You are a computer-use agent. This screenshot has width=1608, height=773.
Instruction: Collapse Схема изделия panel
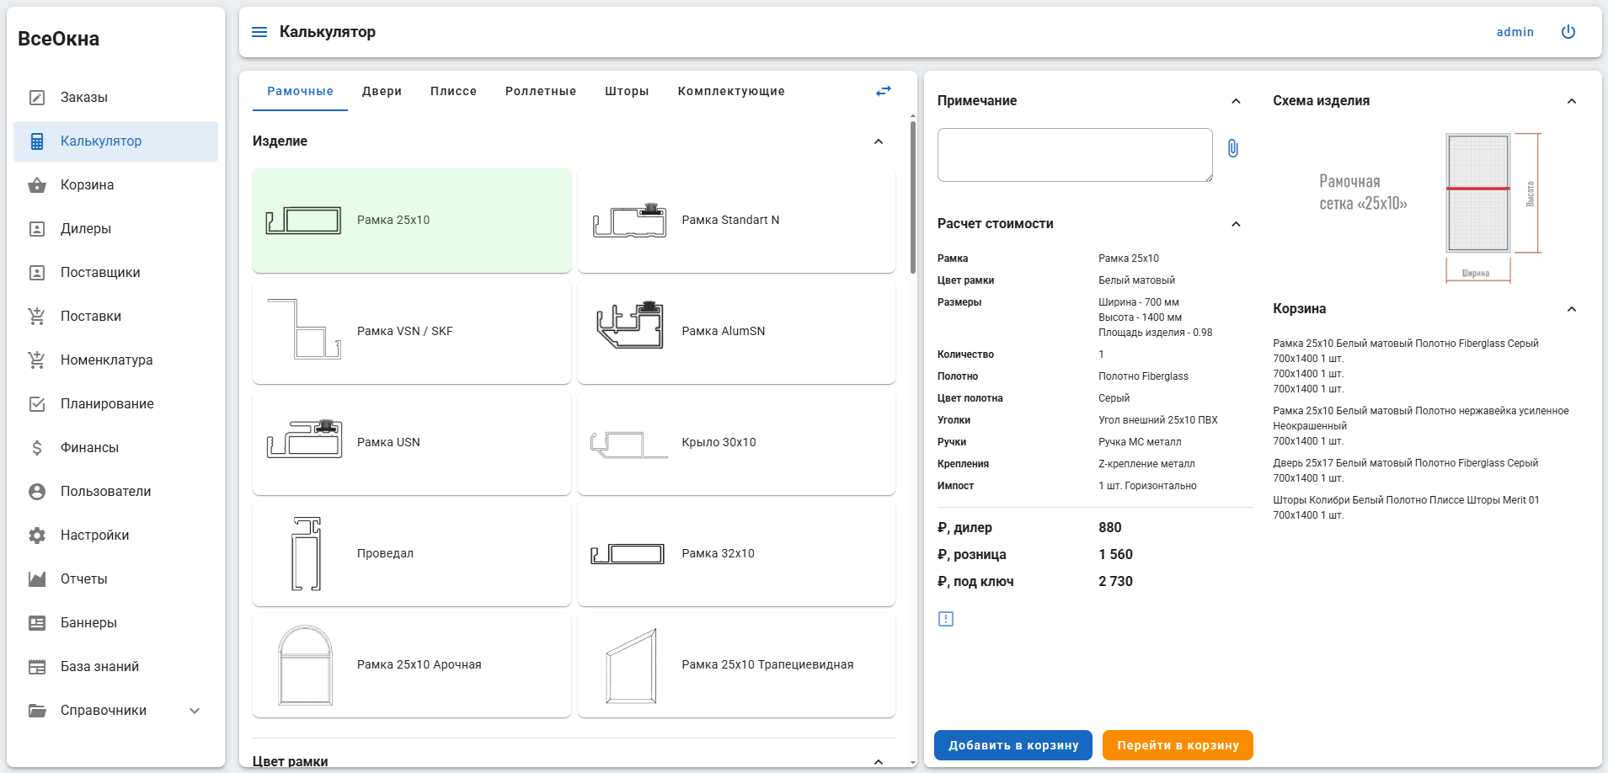coord(1571,101)
